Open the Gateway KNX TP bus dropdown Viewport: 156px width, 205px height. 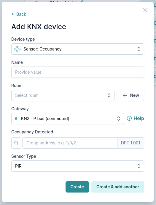68,119
